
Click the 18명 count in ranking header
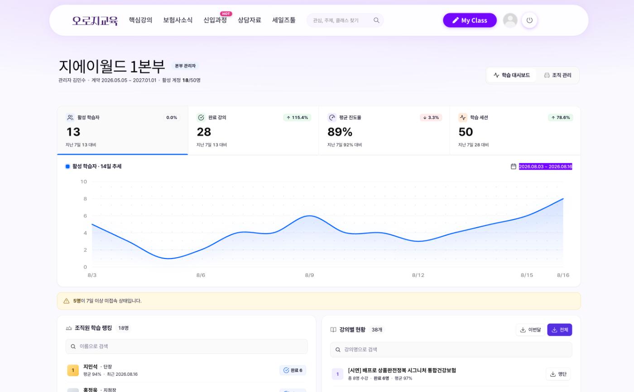pyautogui.click(x=123, y=328)
